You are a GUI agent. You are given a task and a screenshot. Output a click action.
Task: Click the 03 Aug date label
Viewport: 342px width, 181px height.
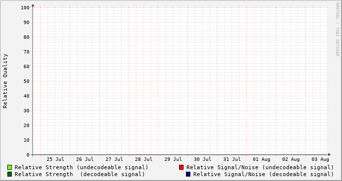320,159
